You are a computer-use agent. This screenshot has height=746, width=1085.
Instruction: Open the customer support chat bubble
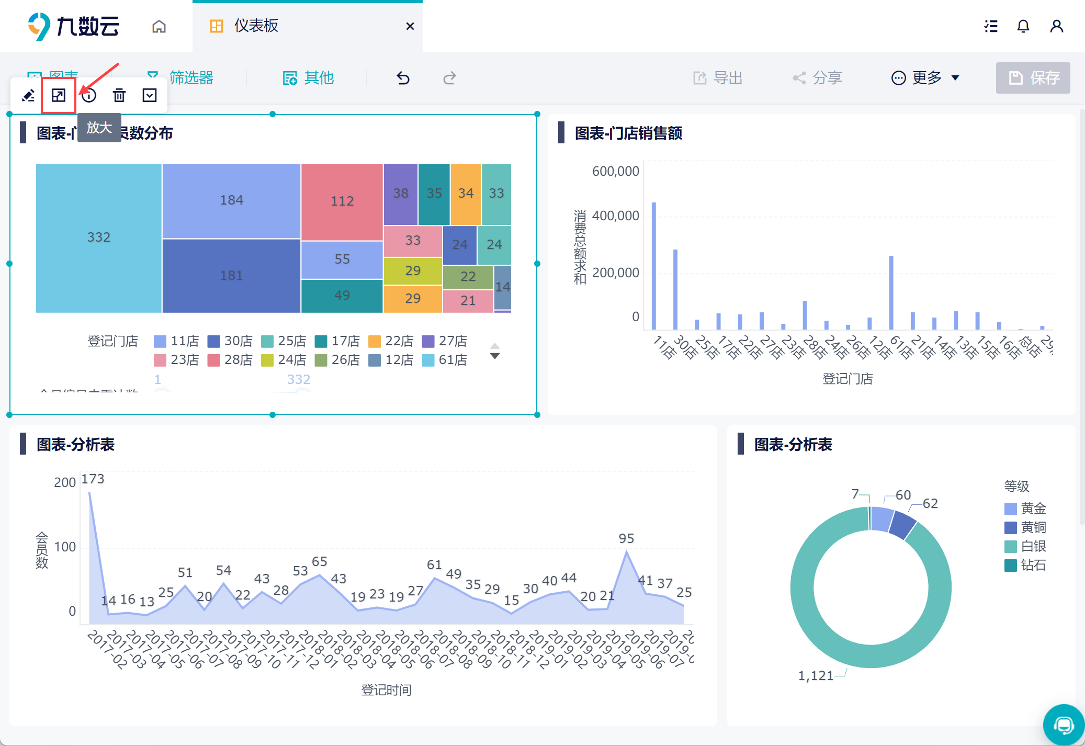click(x=1064, y=725)
